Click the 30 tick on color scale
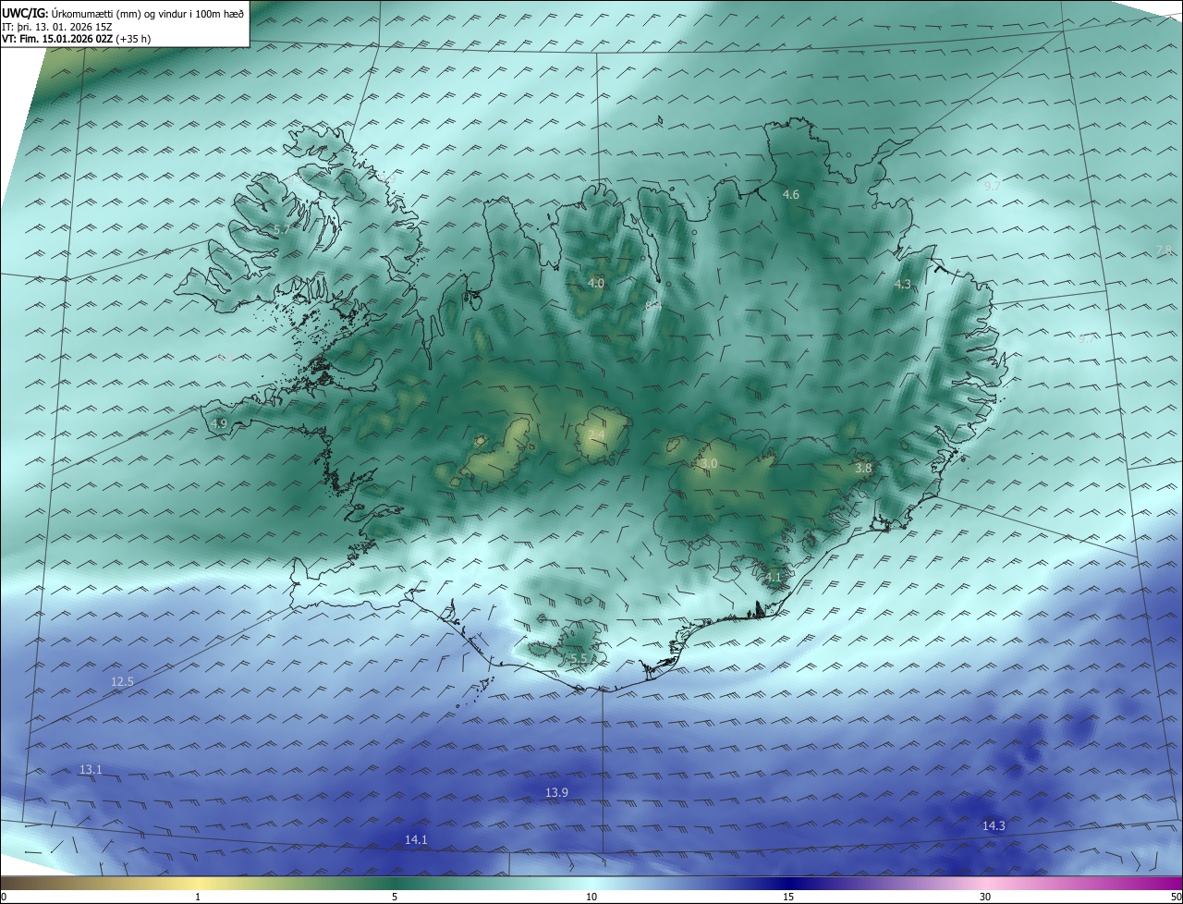The image size is (1183, 904). tap(985, 897)
